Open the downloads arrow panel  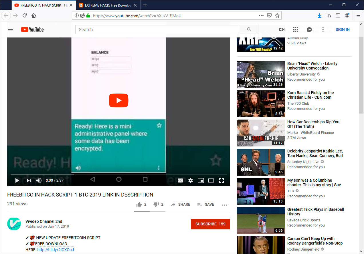click(320, 16)
